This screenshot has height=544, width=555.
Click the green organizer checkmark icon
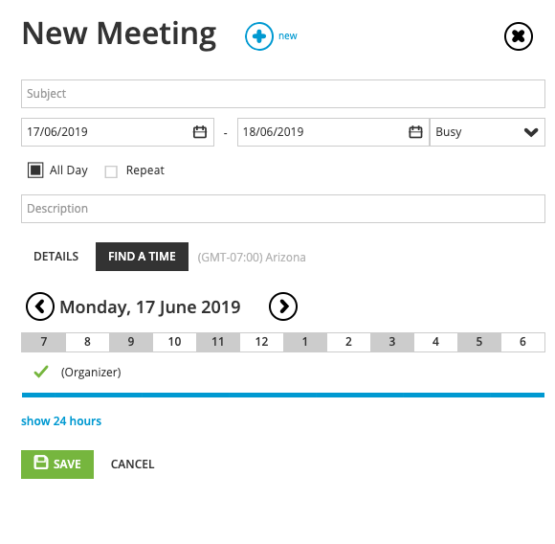(x=41, y=372)
